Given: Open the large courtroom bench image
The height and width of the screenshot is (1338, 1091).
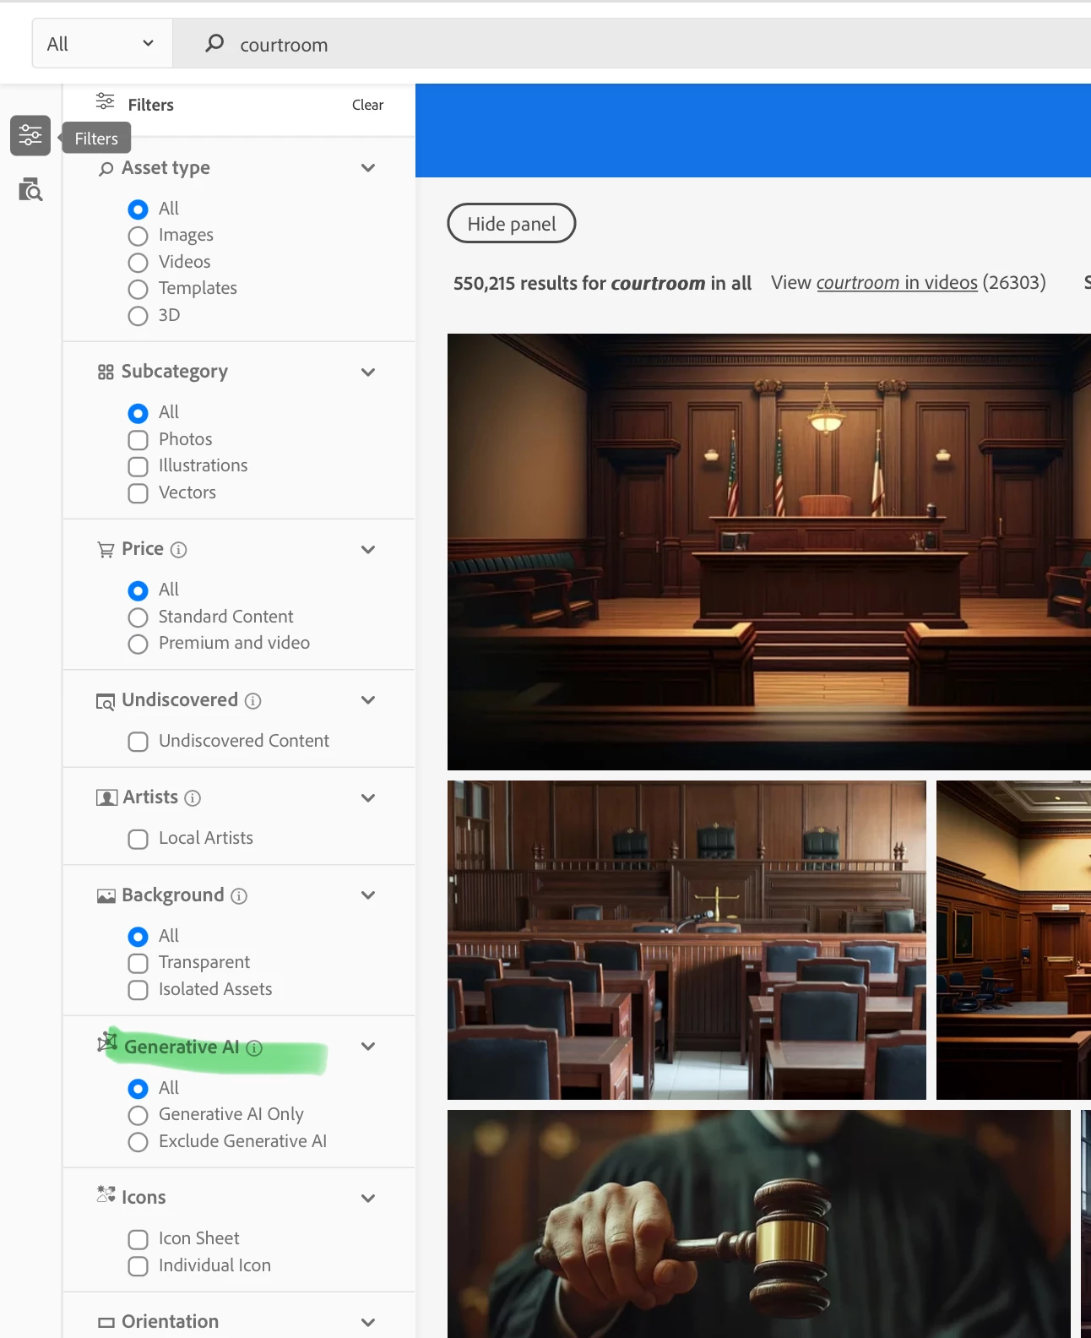Looking at the screenshot, I should click(769, 552).
